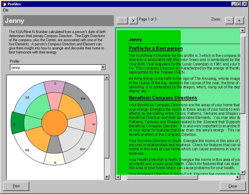Click the dark green E compass segment

pos(18,123)
